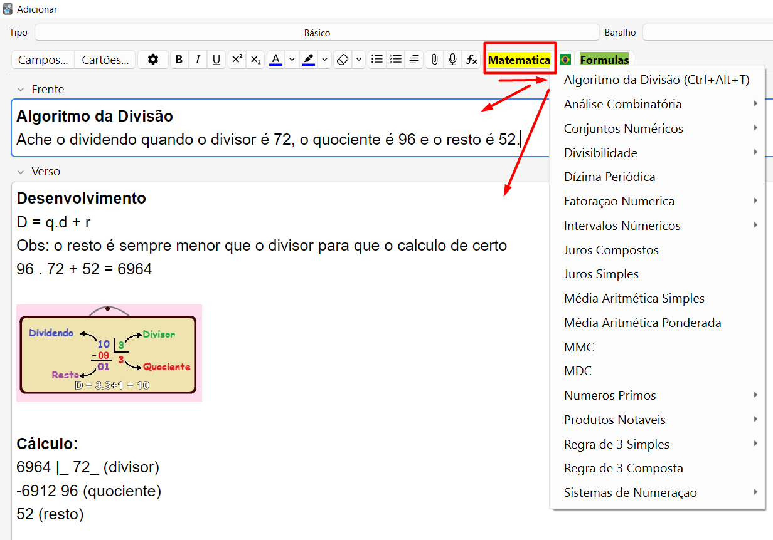The width and height of the screenshot is (773, 540).
Task: Open the text color dropdown arrow
Action: click(292, 60)
